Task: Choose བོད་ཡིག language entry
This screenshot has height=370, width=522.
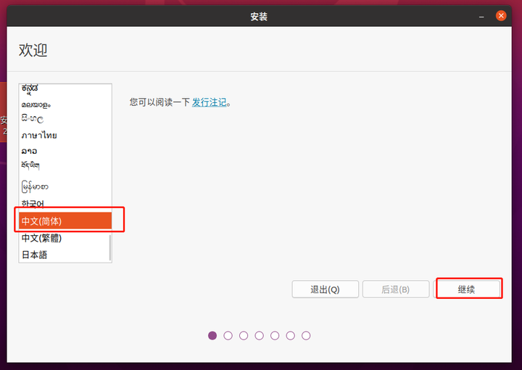Action: 65,165
